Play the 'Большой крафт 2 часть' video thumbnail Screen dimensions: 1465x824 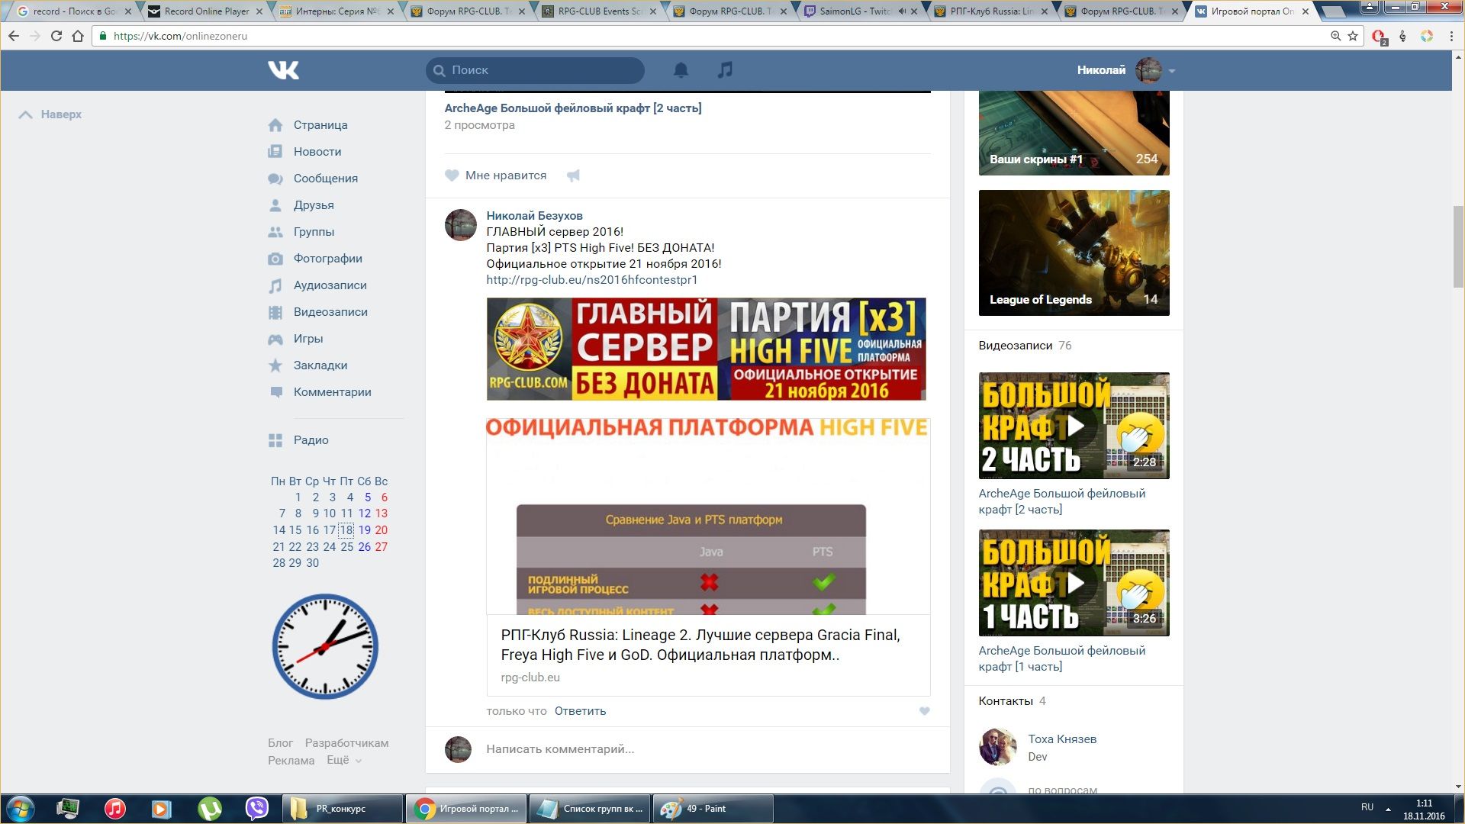coord(1074,426)
